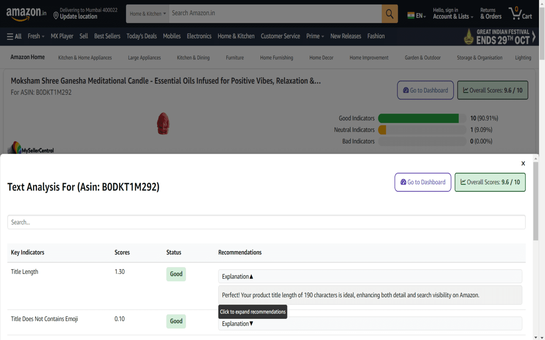Screen dimensions: 545x340
Task: Open Today's Deals nav link
Action: click(141, 36)
